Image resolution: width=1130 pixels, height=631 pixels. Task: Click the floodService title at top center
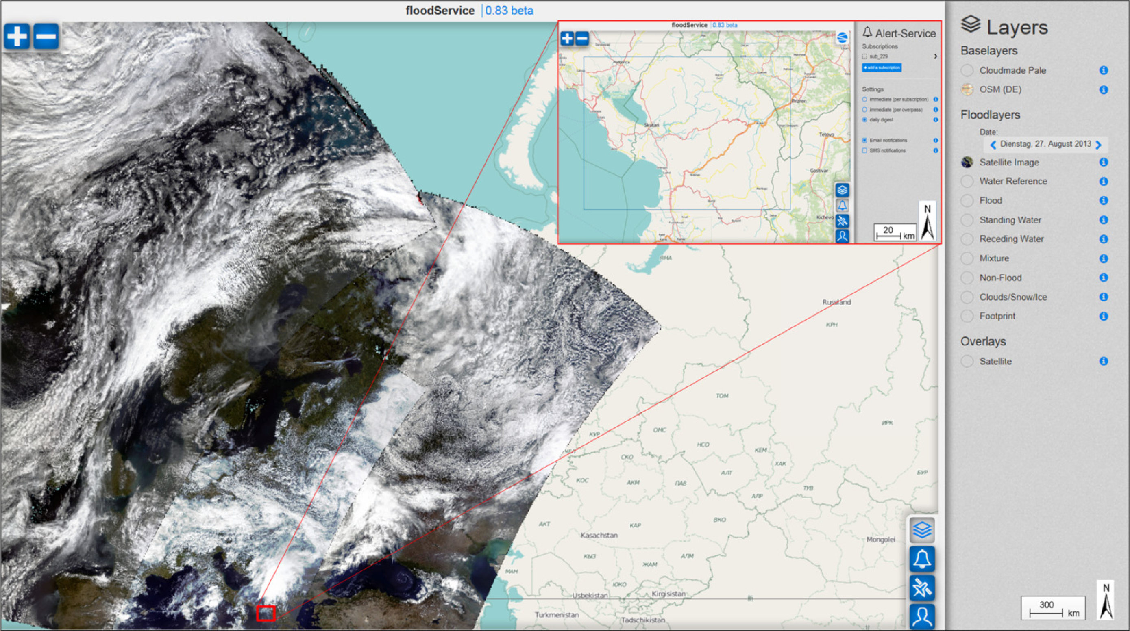[440, 11]
